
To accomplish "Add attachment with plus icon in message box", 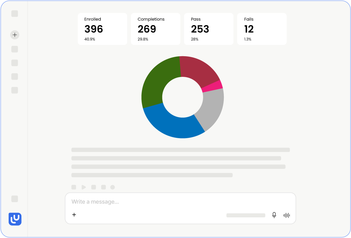I will (74, 215).
